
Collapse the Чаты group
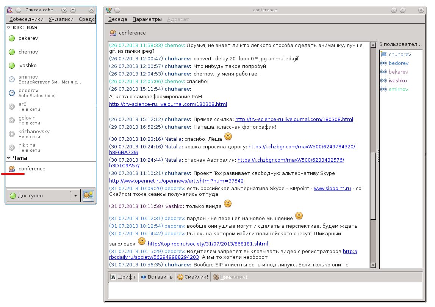coord(9,158)
